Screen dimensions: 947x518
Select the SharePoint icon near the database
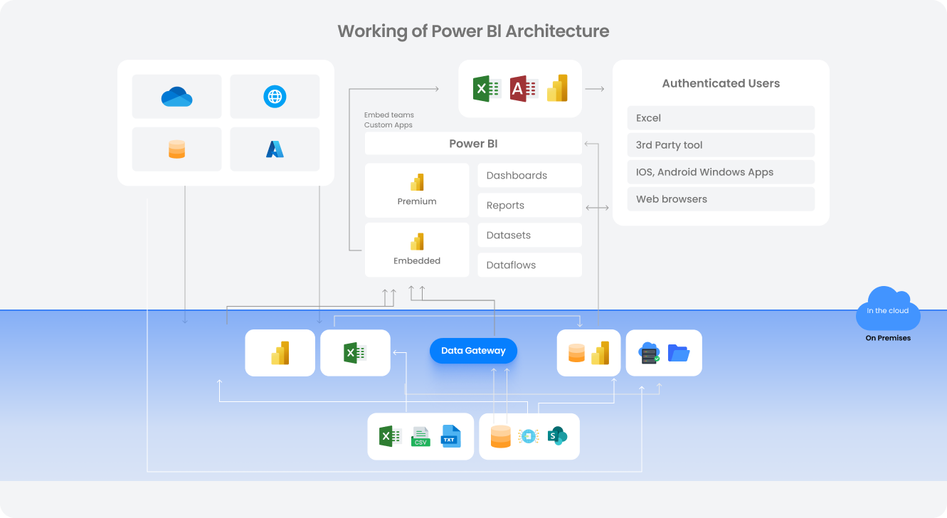[557, 436]
